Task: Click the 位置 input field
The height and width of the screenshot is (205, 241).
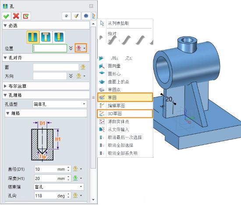Action: click(x=50, y=49)
